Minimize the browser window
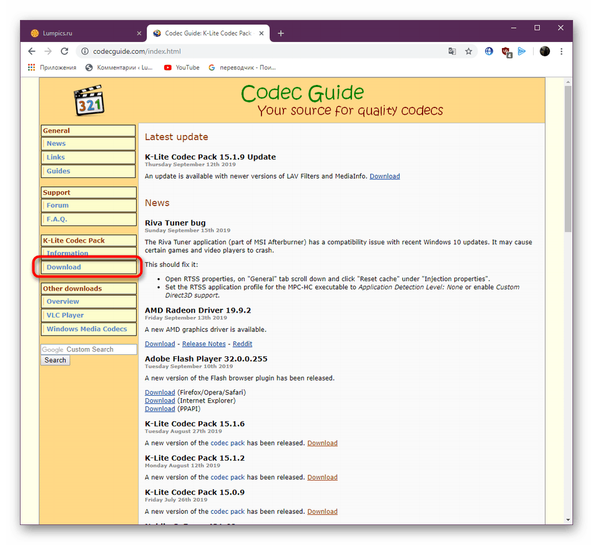The width and height of the screenshot is (593, 545). (514, 28)
